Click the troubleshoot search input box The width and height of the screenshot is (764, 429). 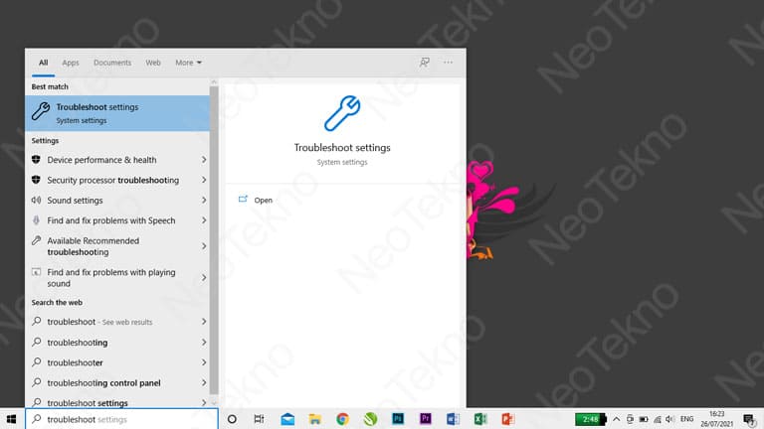click(119, 419)
